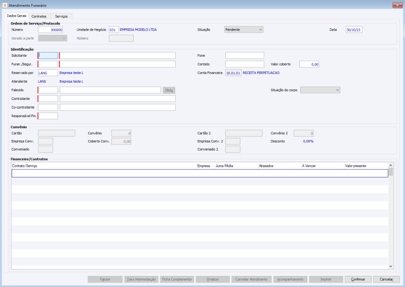Viewport: 405px width, 287px height.
Task: Click the Empresa Conv. 2 field
Action: [233, 141]
